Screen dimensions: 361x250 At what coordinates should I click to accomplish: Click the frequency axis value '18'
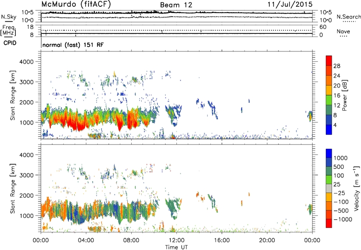click(30, 27)
